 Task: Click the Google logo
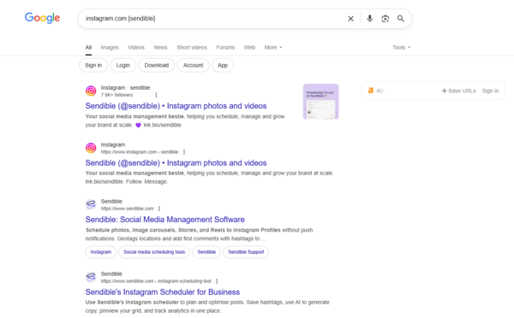click(42, 18)
